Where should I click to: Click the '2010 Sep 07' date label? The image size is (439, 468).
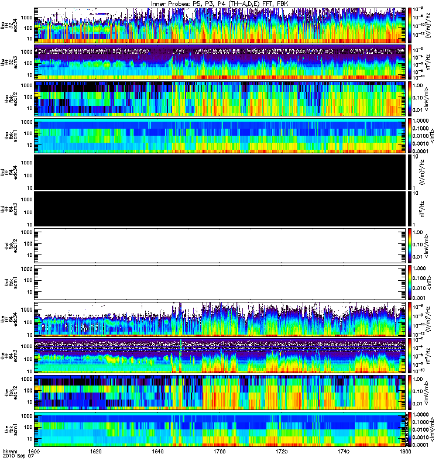coord(18,456)
